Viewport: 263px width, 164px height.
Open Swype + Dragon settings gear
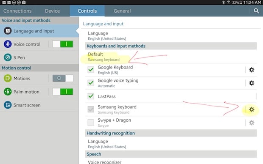coord(252,123)
